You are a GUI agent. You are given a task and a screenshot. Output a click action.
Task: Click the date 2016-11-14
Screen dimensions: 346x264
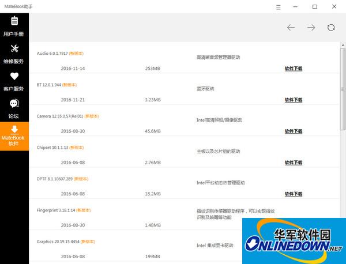click(x=73, y=69)
